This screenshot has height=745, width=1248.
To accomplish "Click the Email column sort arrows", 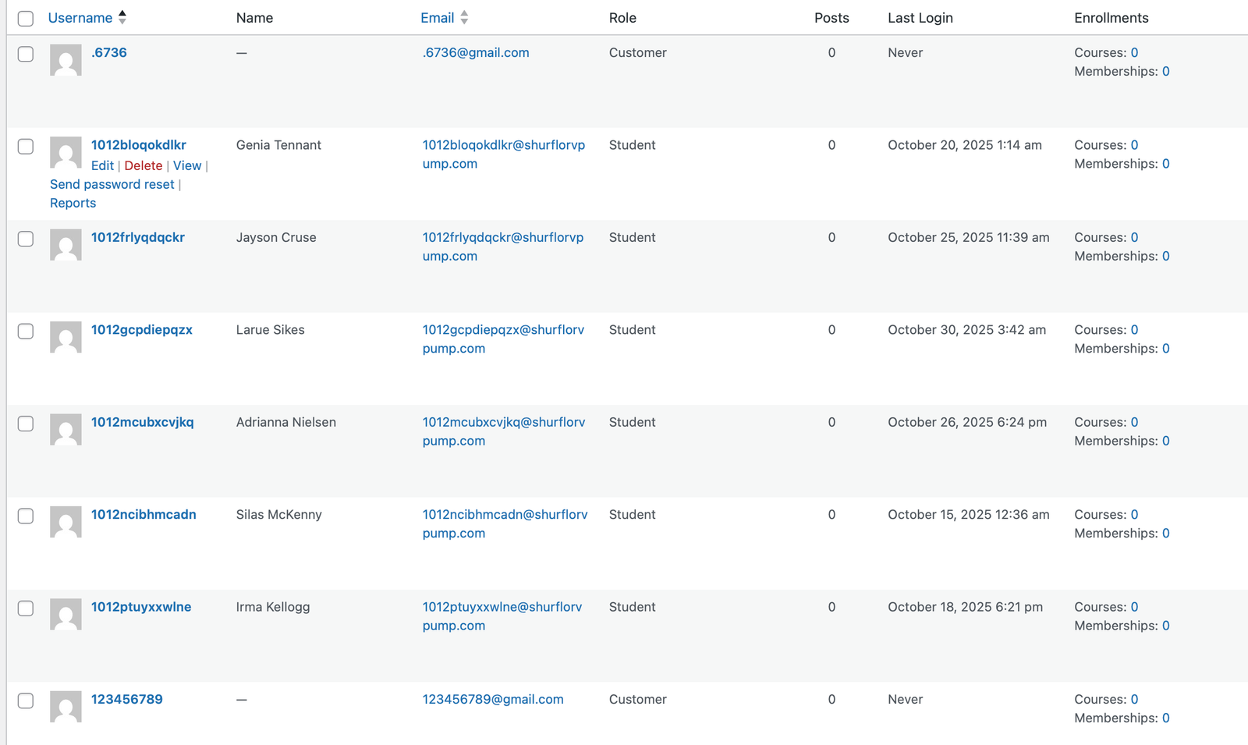I will coord(464,17).
